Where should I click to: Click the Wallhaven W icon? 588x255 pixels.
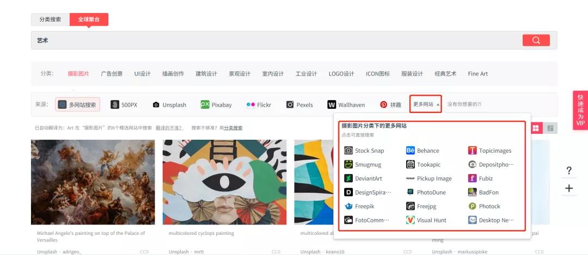[x=332, y=104]
